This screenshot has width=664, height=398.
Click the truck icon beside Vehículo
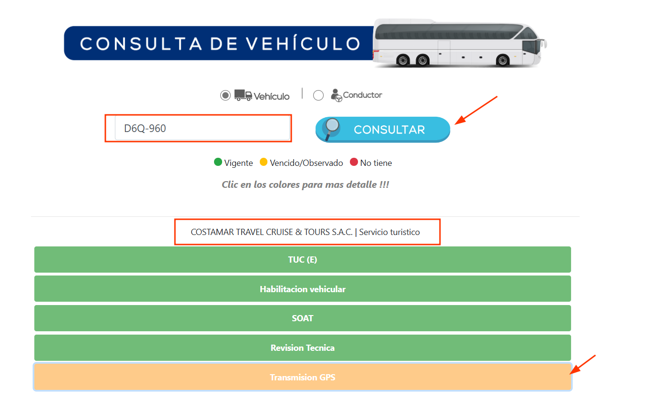(x=243, y=95)
